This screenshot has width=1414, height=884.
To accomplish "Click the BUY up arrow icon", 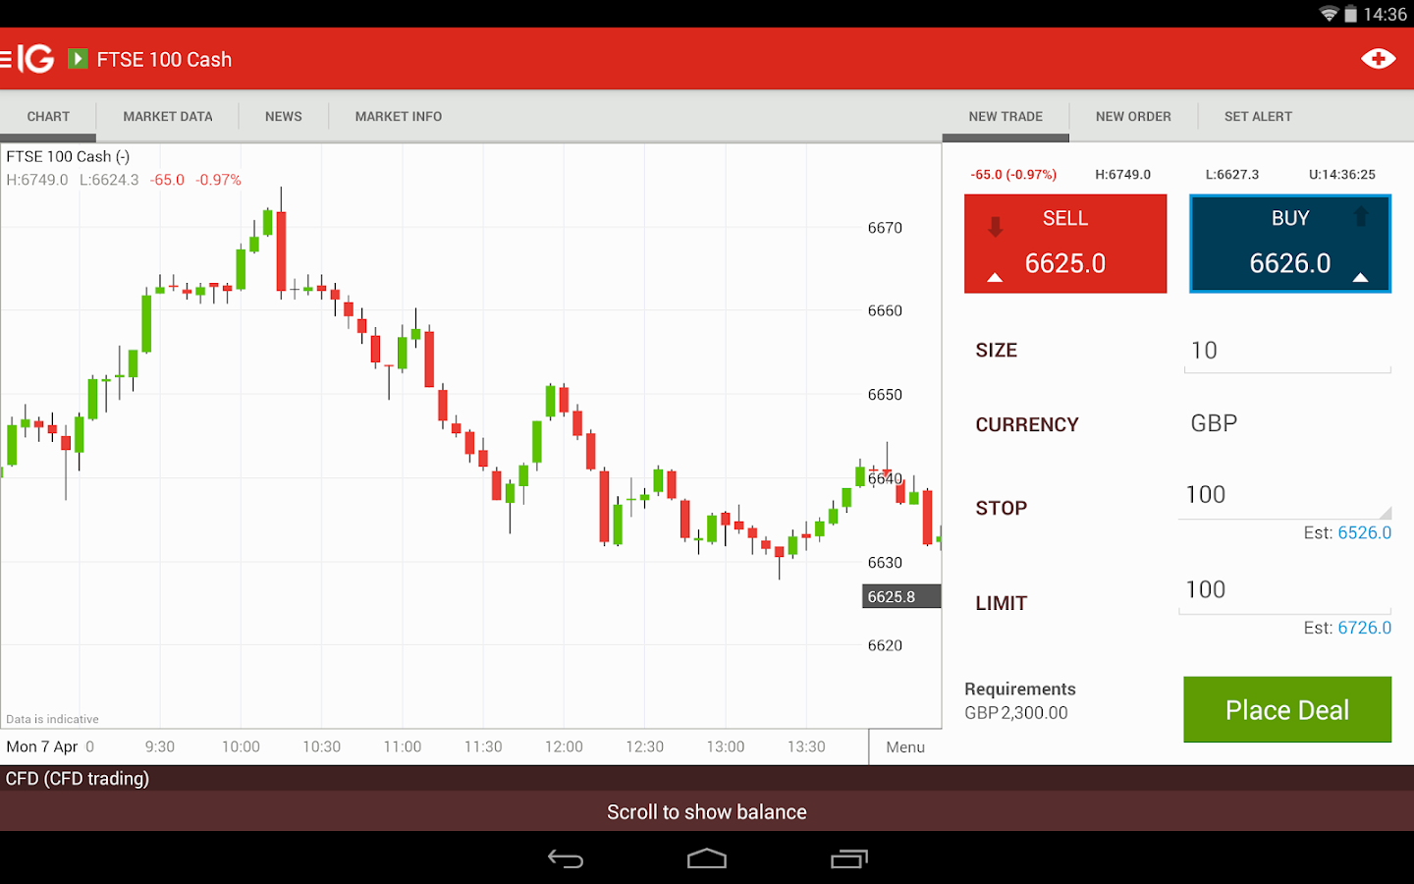I will (x=1361, y=216).
